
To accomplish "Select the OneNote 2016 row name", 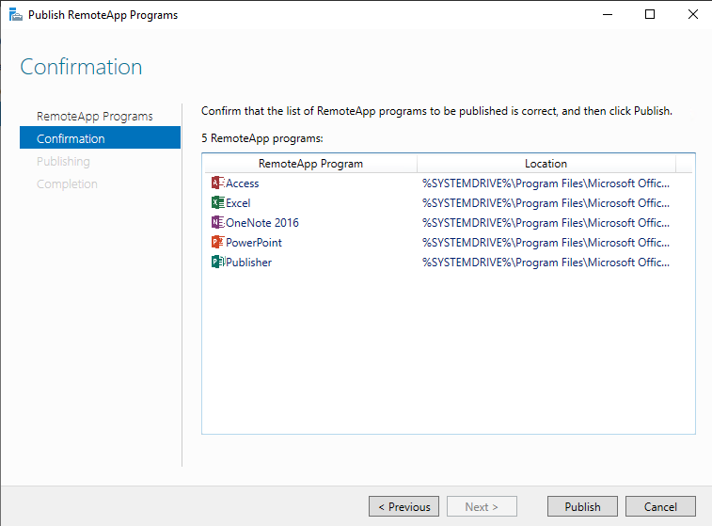I will click(x=262, y=223).
